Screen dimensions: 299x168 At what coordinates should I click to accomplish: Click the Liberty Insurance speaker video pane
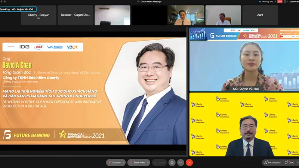click(244, 125)
